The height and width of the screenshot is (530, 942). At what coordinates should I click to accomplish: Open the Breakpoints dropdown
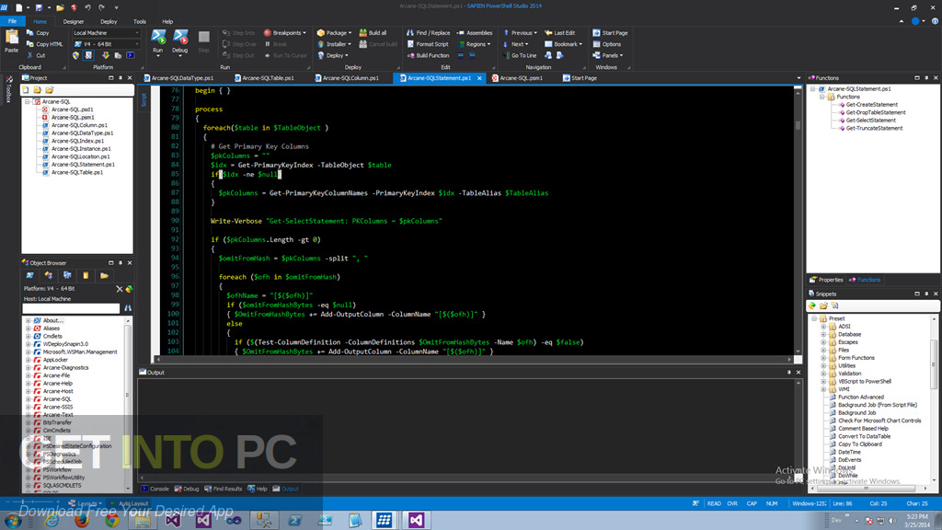285,32
